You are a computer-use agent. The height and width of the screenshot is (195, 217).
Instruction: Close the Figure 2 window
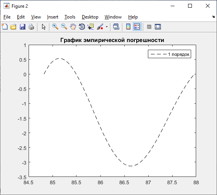coord(208,6)
